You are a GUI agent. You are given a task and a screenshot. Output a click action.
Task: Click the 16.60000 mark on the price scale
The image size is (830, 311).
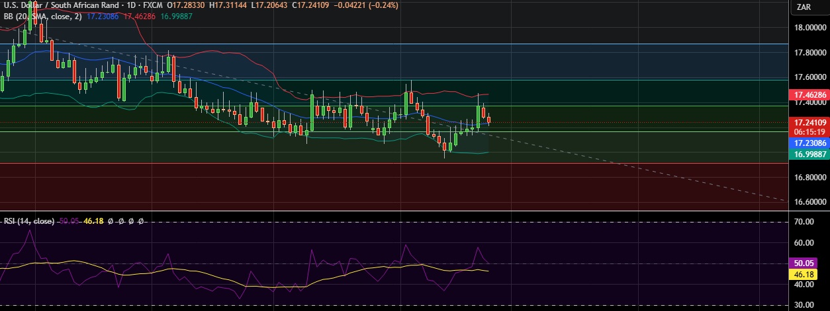[x=809, y=203]
